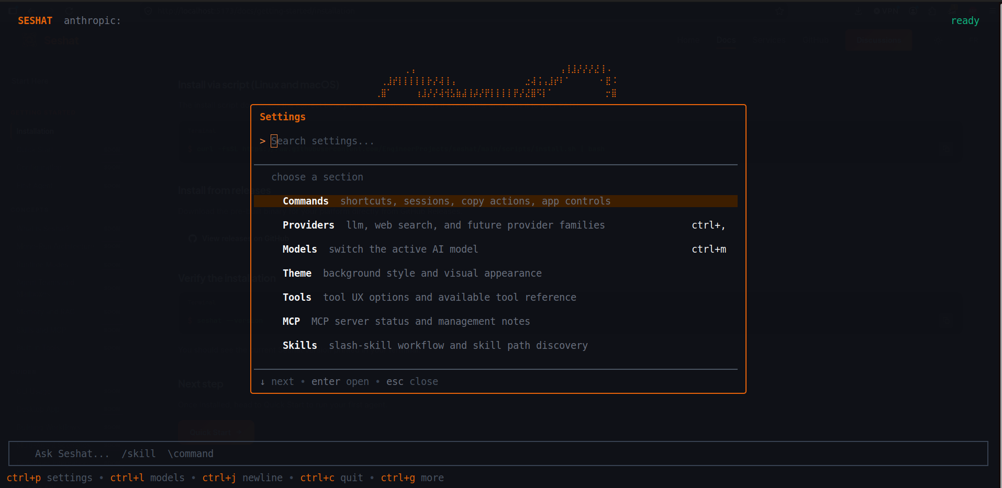Viewport: 1002px width, 488px height.
Task: Open the Theme settings section
Action: (x=495, y=274)
